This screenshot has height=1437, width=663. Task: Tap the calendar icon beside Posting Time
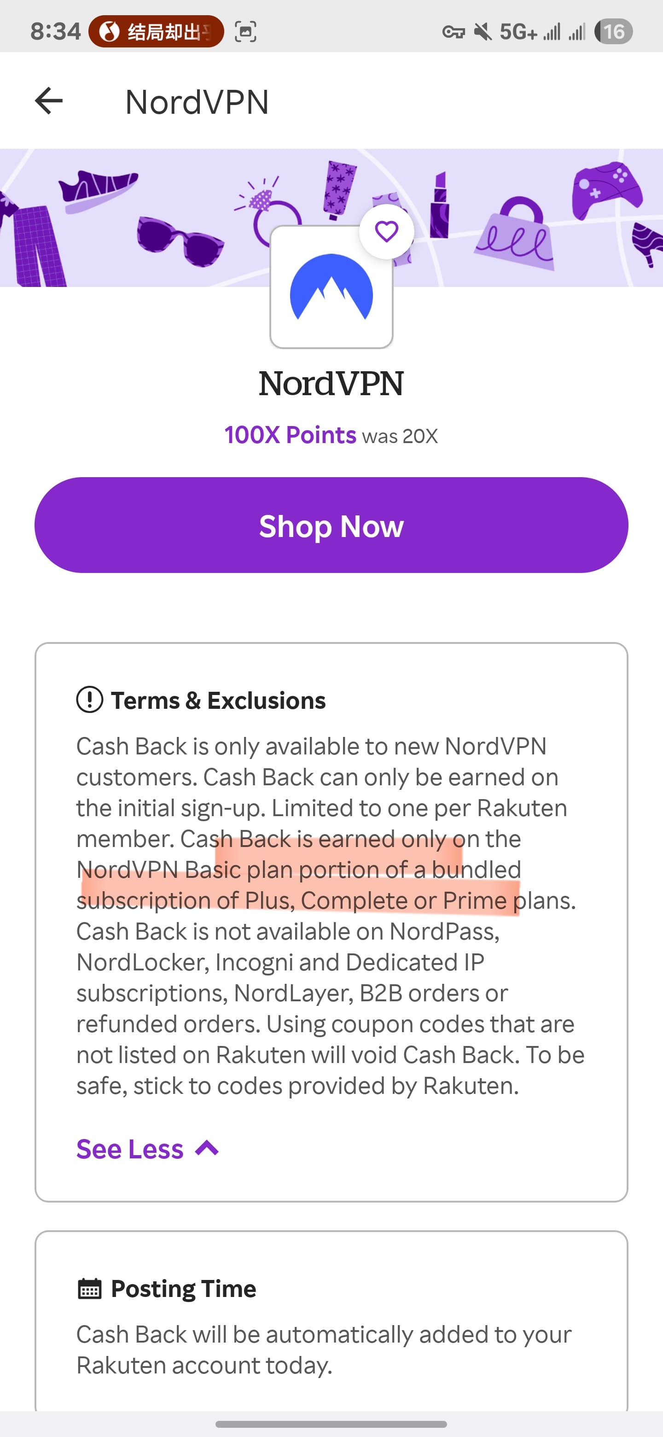pos(89,1289)
